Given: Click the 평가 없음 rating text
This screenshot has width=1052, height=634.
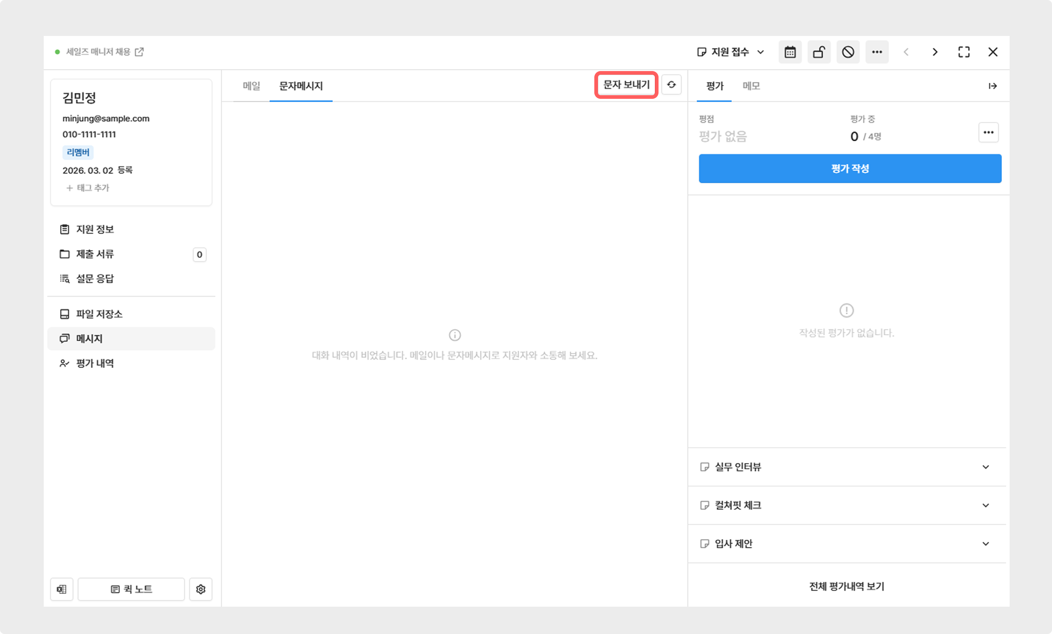Looking at the screenshot, I should [723, 136].
